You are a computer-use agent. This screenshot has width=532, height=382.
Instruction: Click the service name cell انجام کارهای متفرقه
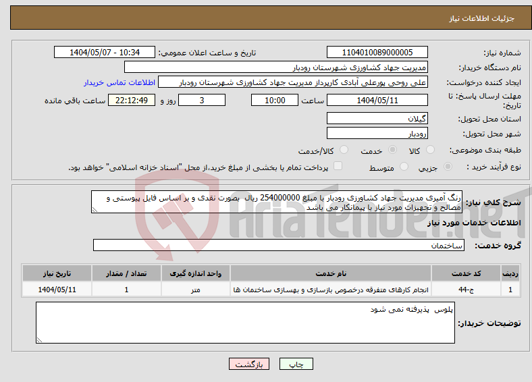point(331,290)
